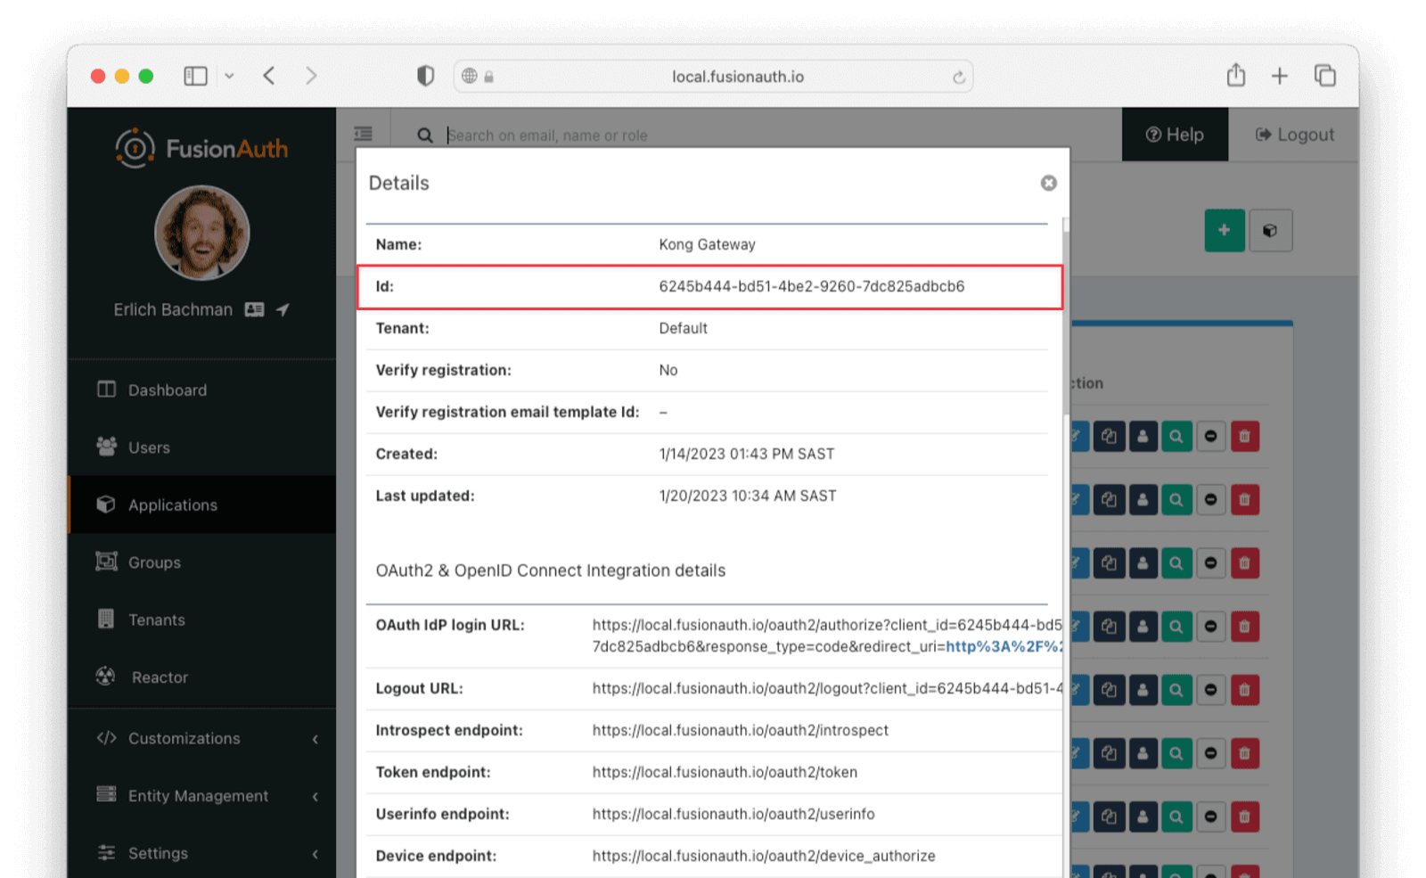The width and height of the screenshot is (1426, 878).
Task: Open the Safari sidebar dropdown chevron
Action: point(229,76)
